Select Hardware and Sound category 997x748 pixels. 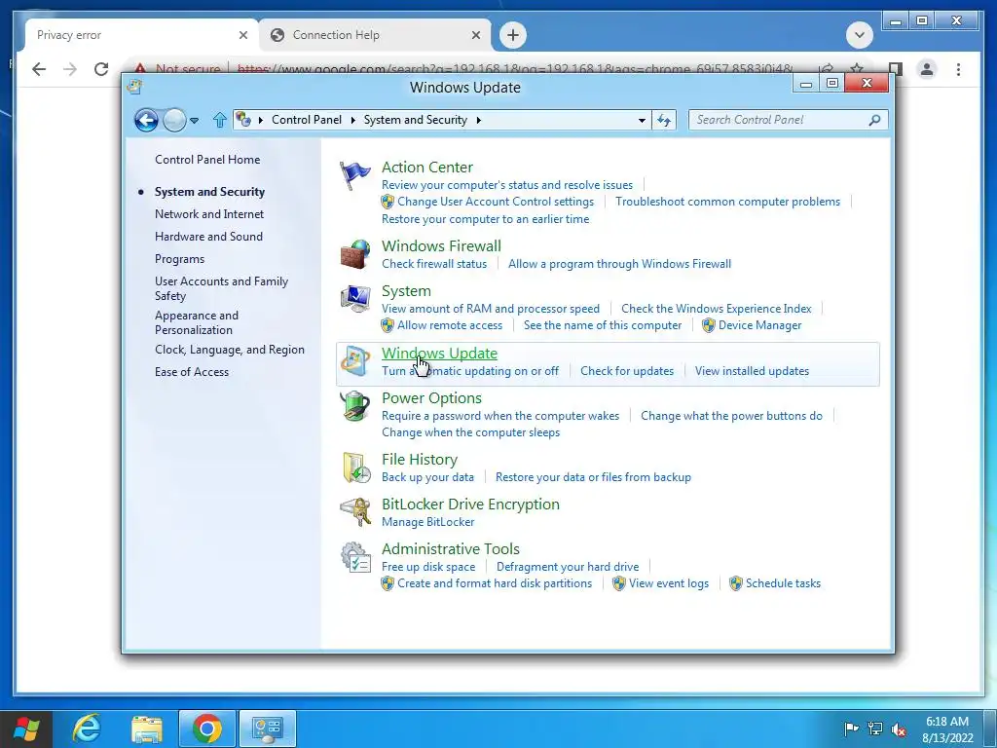(208, 237)
